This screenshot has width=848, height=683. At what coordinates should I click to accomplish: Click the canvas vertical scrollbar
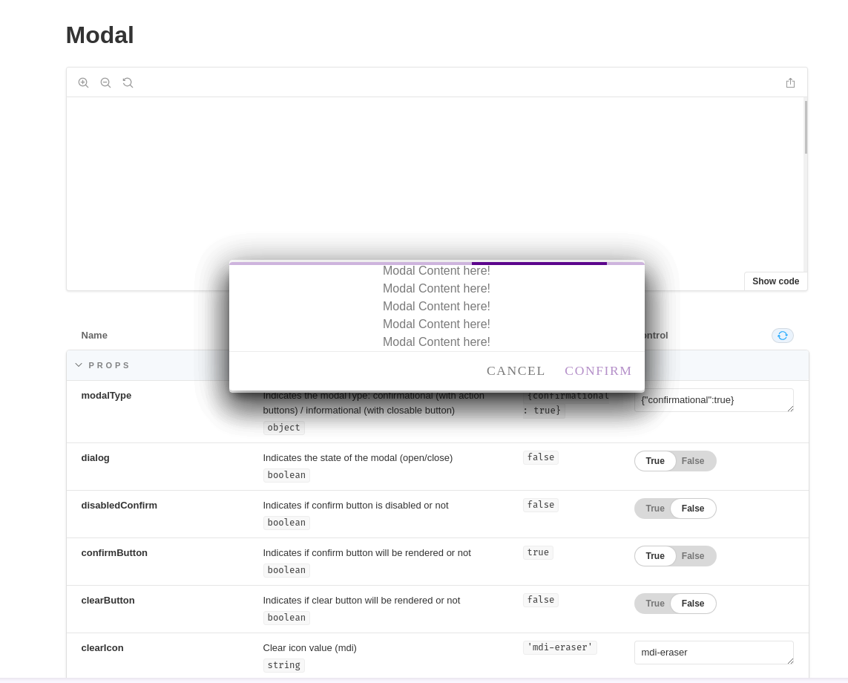[805, 127]
